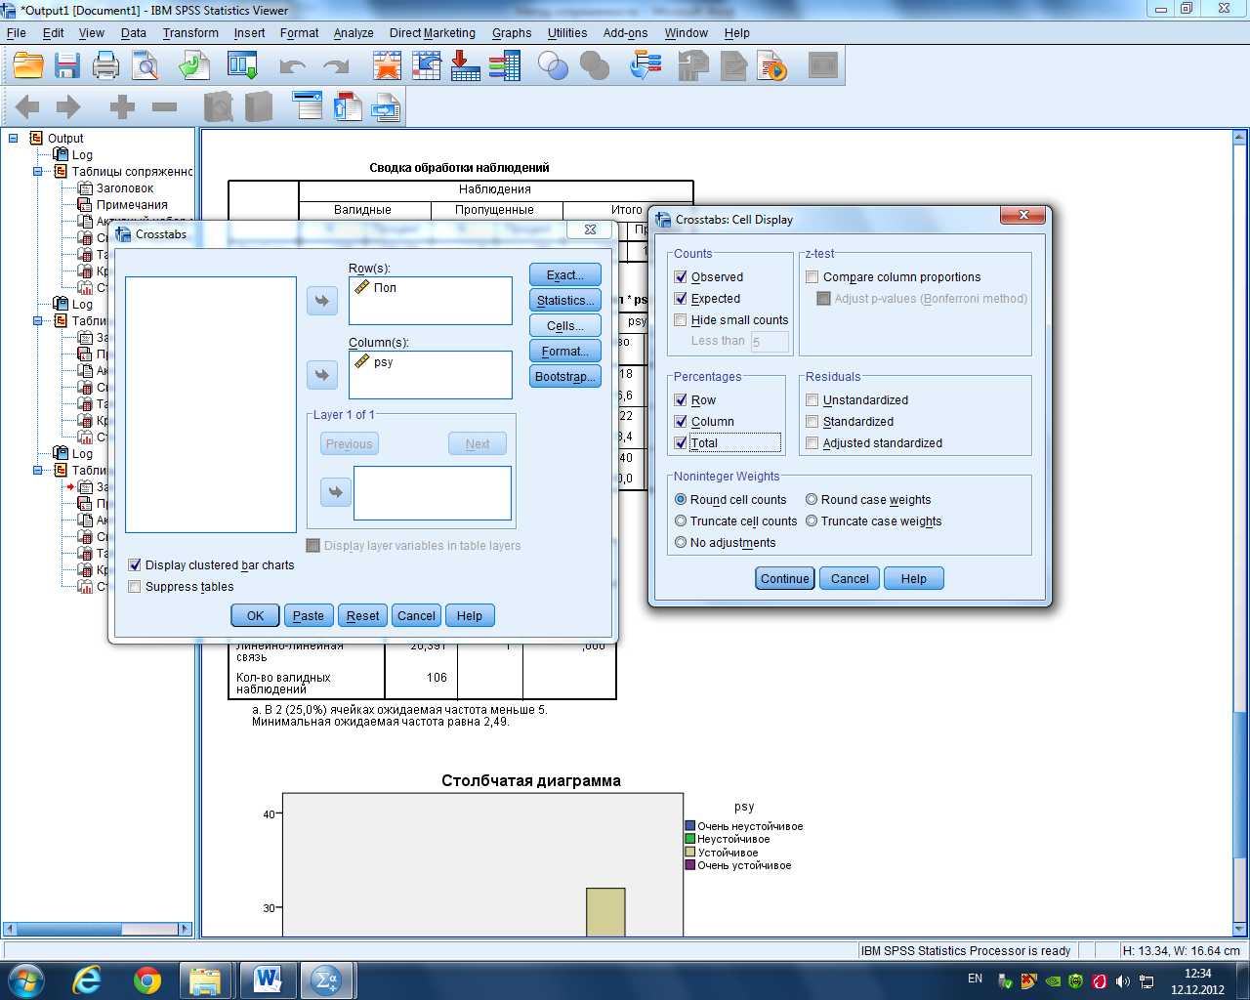The height and width of the screenshot is (1000, 1250).
Task: Select the Заголовок item in outline tree
Action: click(125, 188)
